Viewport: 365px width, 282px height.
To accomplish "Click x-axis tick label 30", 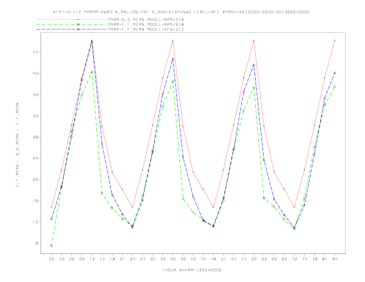I will click(x=153, y=259).
